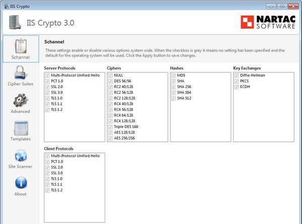The image size is (302, 224).
Task: Toggle the Triple DES 168 checkbox
Action: tap(110, 127)
